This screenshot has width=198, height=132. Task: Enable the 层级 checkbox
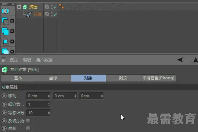point(28,128)
